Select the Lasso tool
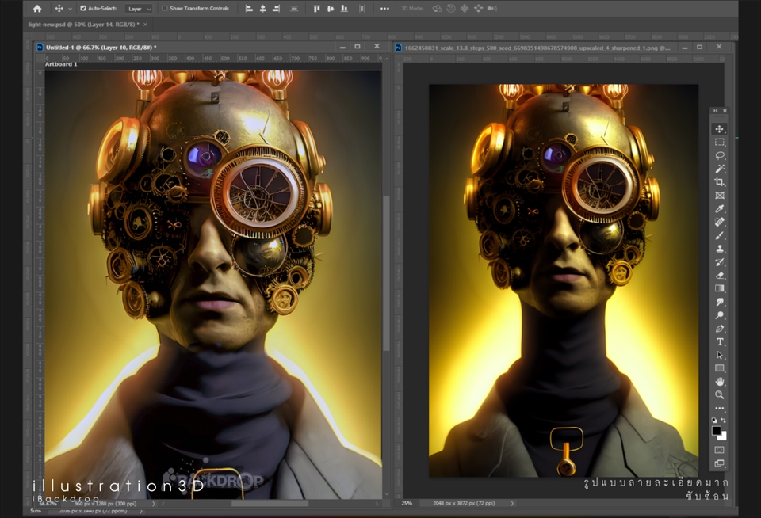761x518 pixels. (x=719, y=155)
